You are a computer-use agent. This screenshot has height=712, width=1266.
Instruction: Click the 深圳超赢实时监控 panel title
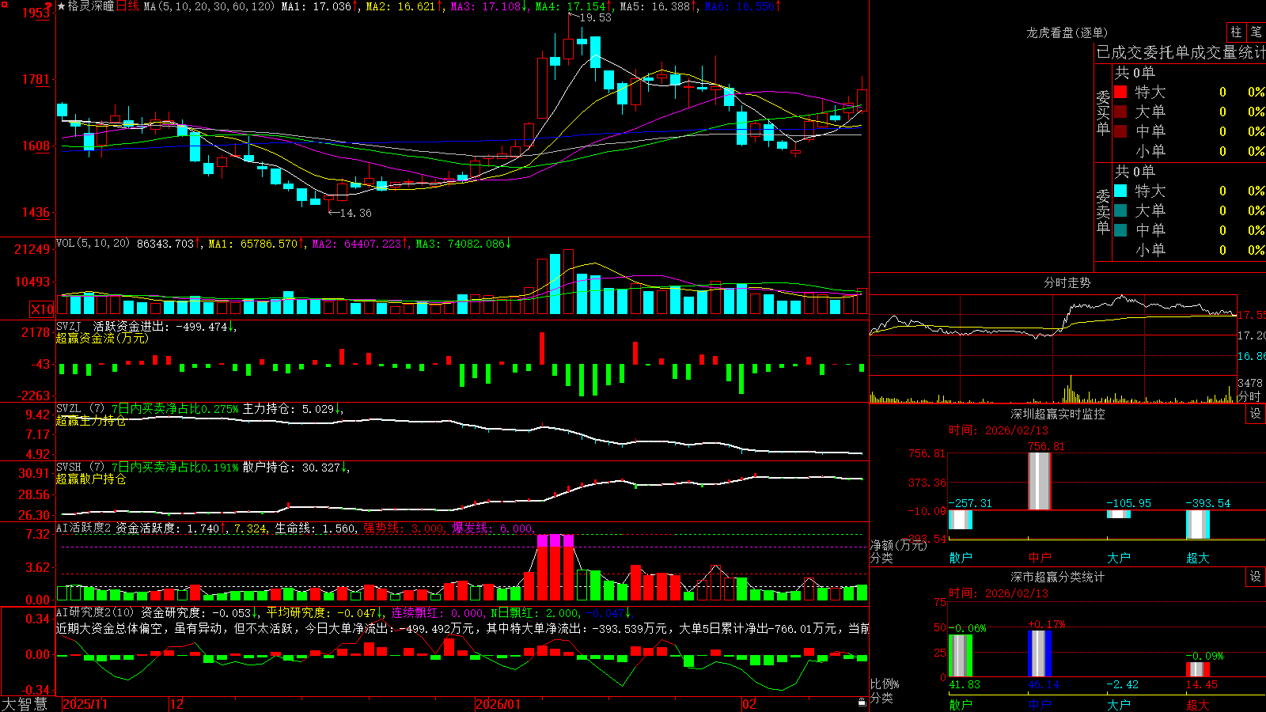[x=1058, y=414]
